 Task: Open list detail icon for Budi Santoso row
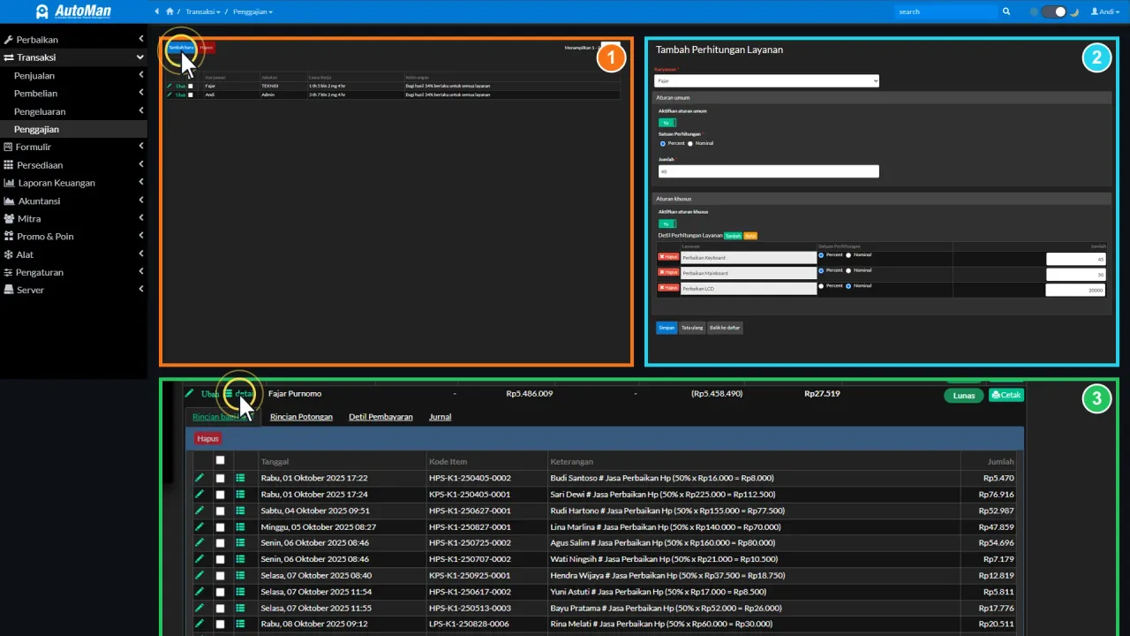(240, 478)
